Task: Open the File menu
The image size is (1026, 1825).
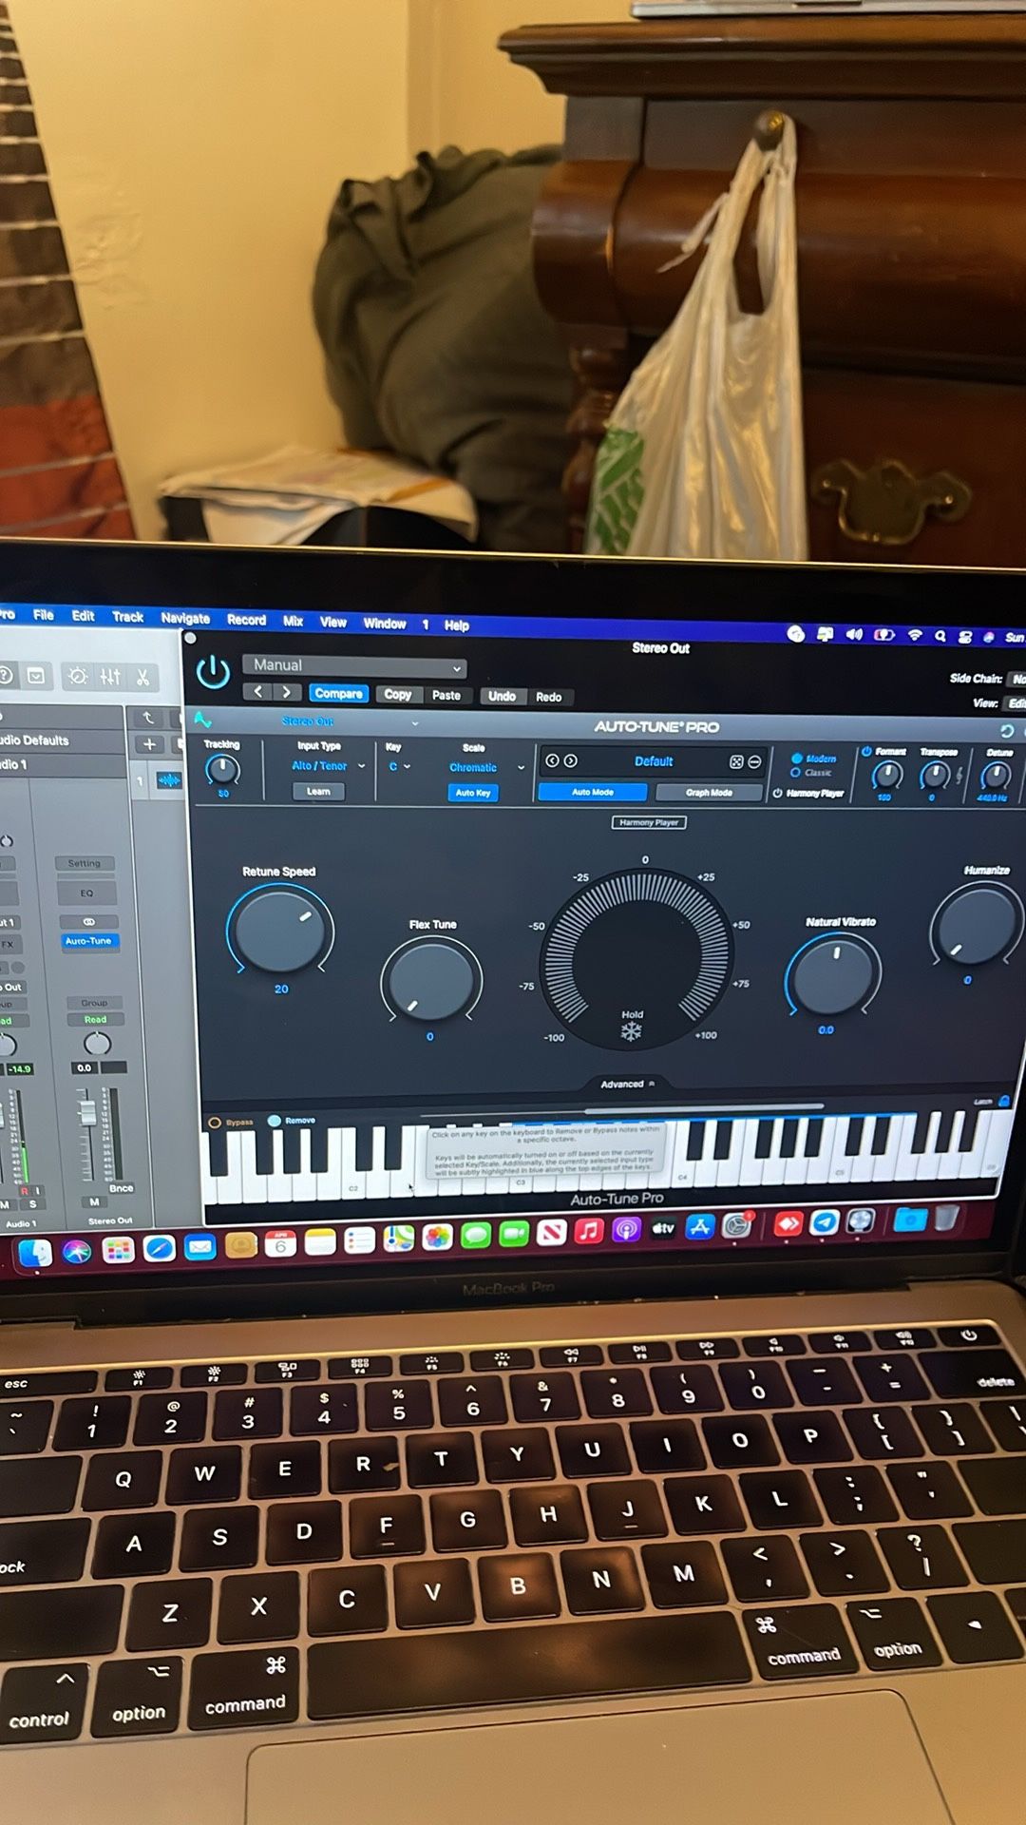Action: [44, 615]
